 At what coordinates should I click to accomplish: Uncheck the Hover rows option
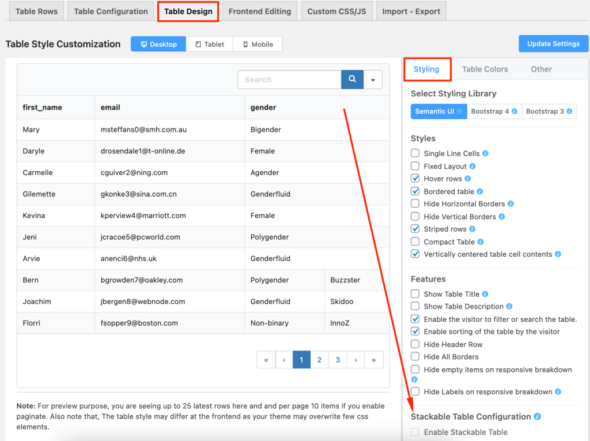tap(415, 178)
